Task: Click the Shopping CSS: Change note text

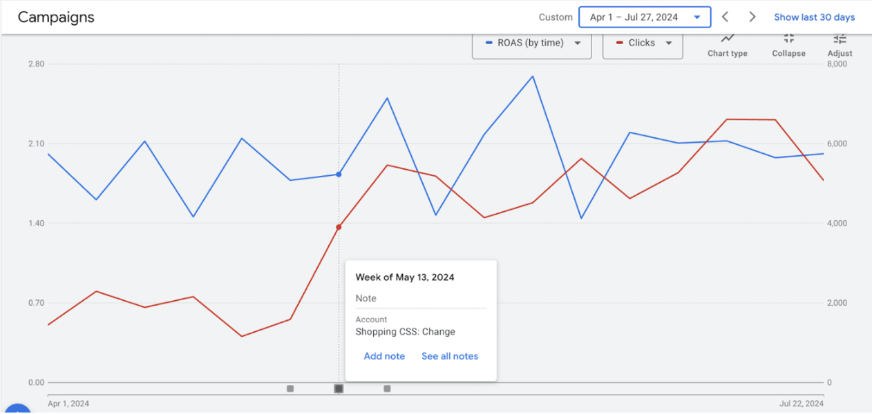Action: [406, 331]
